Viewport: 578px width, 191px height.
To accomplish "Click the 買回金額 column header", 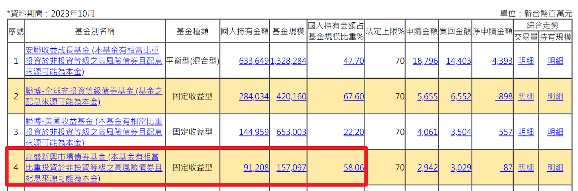I will tap(455, 31).
